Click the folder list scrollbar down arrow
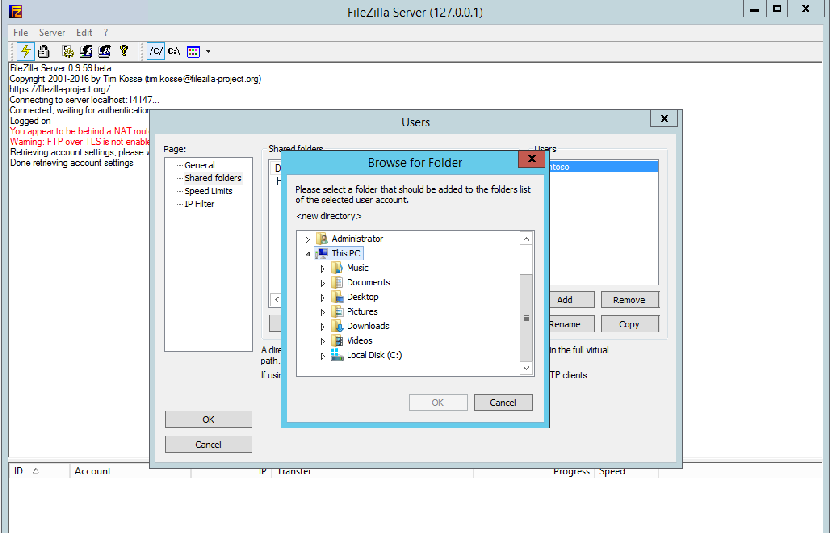Screen dimensions: 830x533 [526, 368]
